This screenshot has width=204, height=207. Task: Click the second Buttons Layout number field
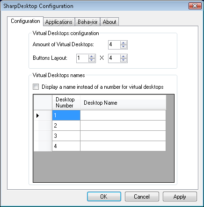(114, 58)
